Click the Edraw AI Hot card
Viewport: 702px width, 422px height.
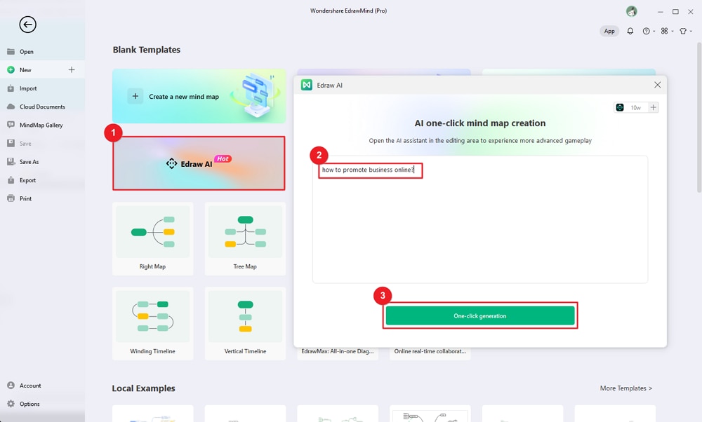[x=199, y=163]
